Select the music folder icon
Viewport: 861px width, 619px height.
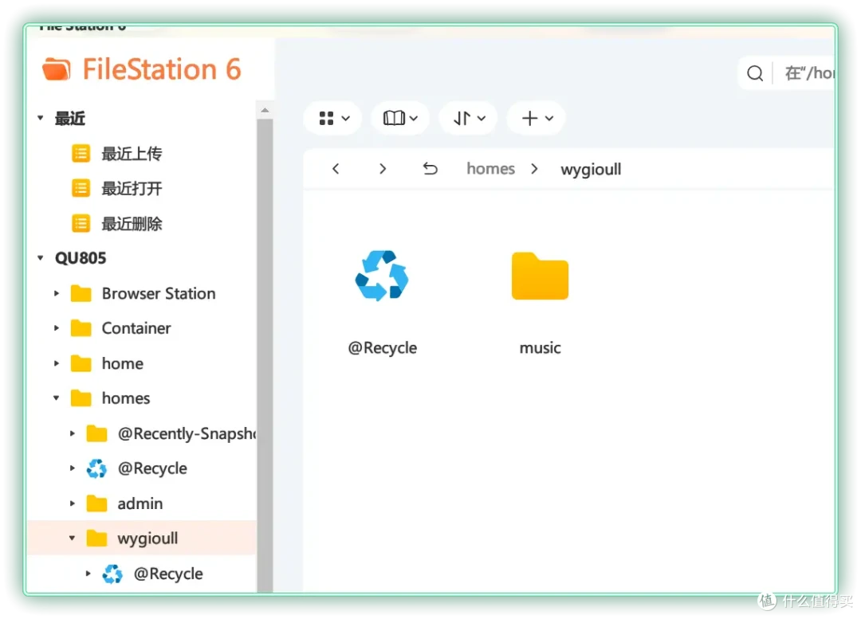pyautogui.click(x=540, y=276)
